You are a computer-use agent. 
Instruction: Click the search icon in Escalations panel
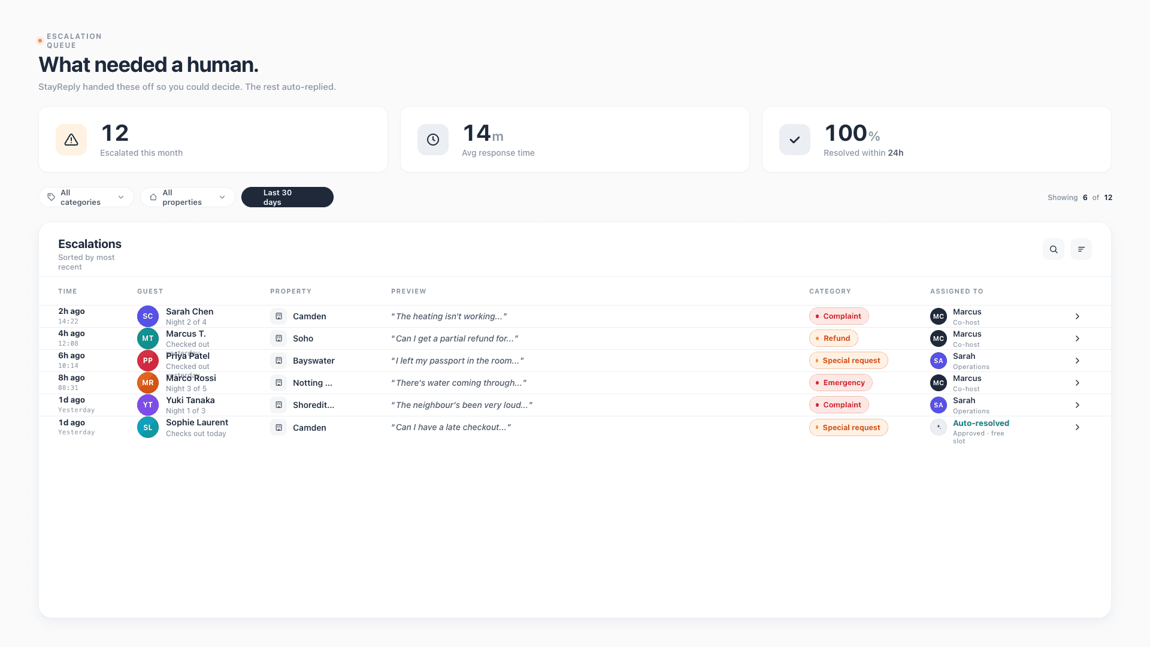(x=1054, y=249)
